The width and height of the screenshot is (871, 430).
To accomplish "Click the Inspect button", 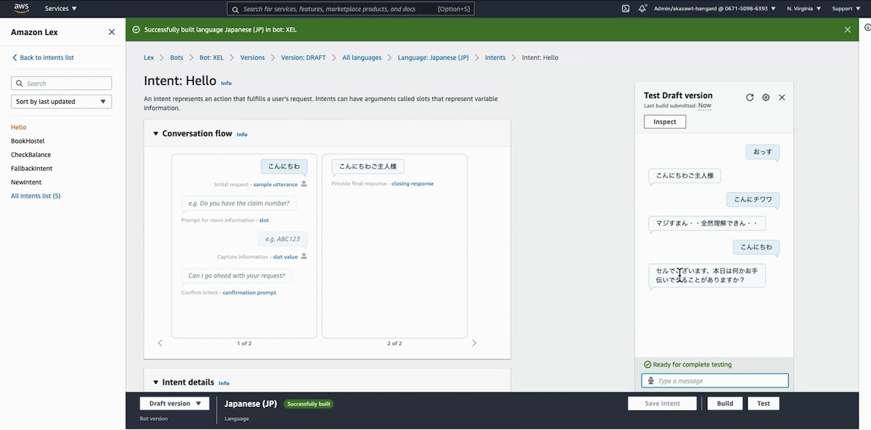I will tap(665, 122).
